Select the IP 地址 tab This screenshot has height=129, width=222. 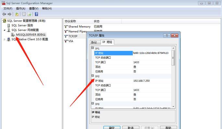(107, 42)
